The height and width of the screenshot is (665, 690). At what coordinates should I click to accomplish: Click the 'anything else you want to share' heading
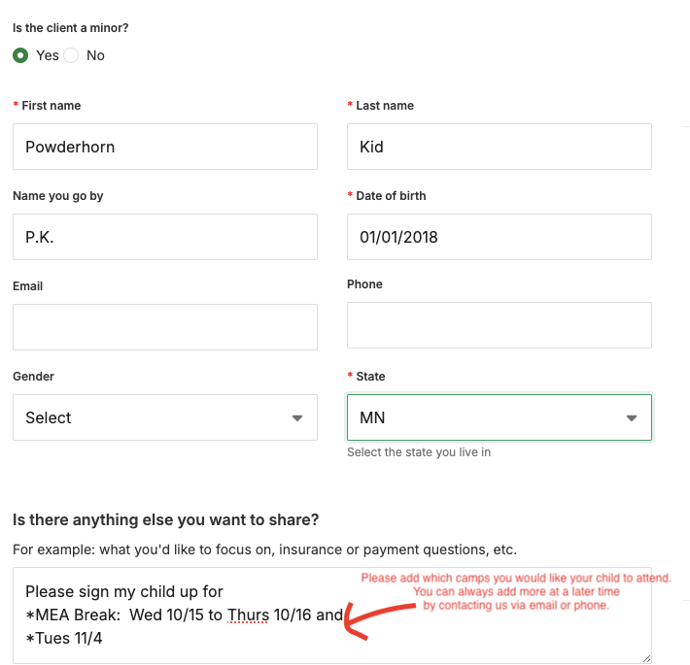tap(166, 520)
